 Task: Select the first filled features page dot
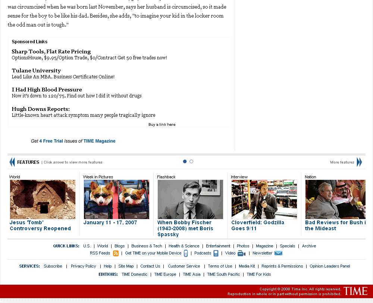coord(185,161)
